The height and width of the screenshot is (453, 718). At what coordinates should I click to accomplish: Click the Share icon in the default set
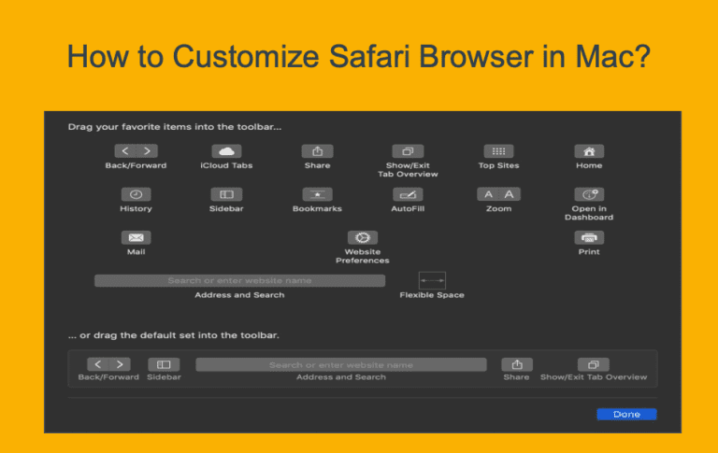(516, 364)
